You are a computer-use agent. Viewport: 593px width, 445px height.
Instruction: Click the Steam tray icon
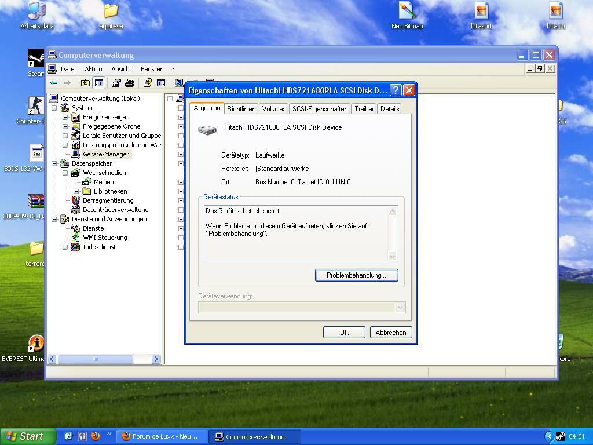[x=560, y=436]
